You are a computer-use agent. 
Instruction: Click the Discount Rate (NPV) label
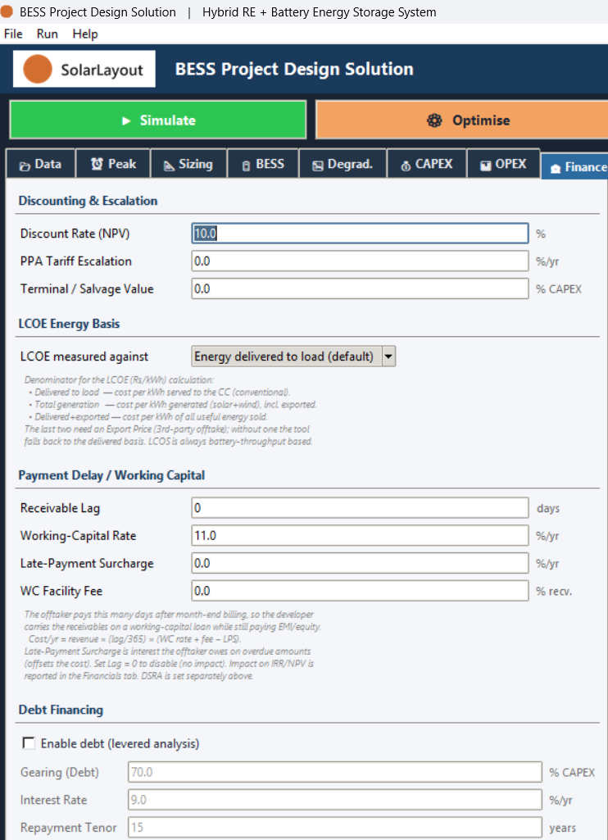75,234
